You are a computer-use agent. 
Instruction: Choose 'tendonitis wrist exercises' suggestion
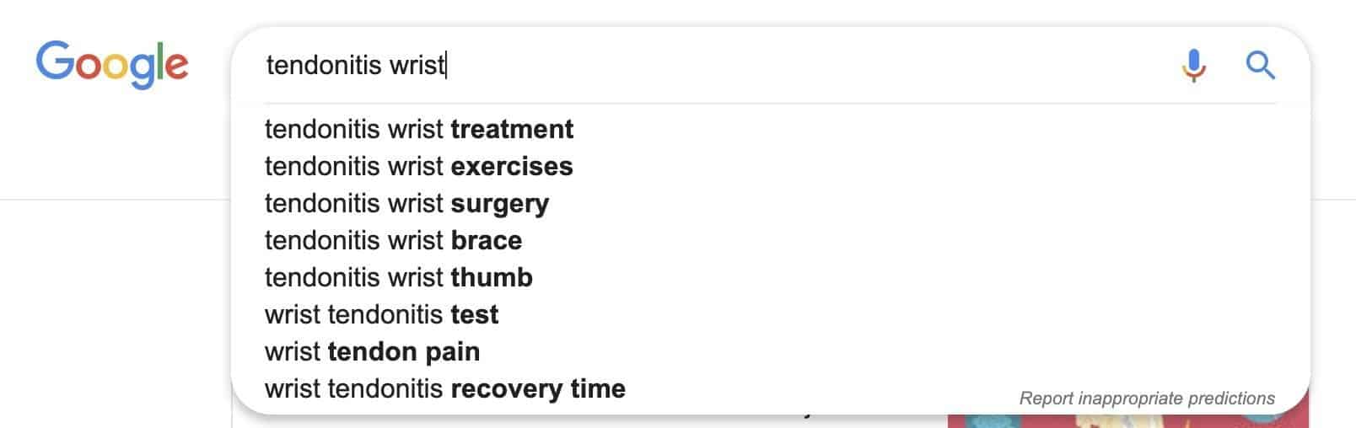coord(418,167)
